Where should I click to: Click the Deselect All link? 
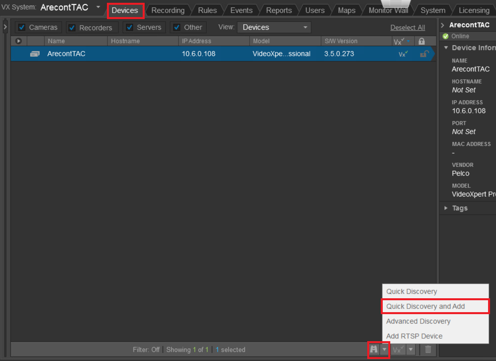(x=408, y=27)
